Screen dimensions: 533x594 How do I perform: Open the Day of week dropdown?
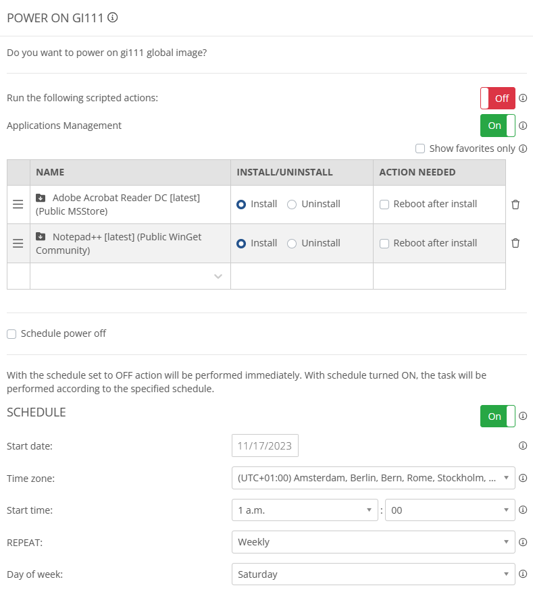(x=372, y=574)
